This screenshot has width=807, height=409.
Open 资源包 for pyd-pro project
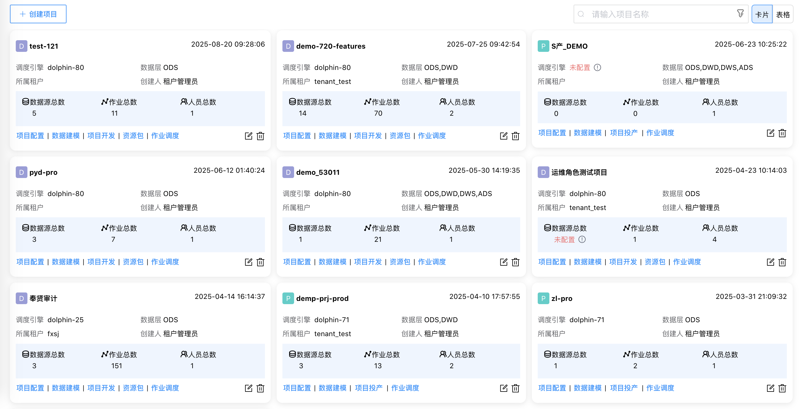[x=133, y=262]
